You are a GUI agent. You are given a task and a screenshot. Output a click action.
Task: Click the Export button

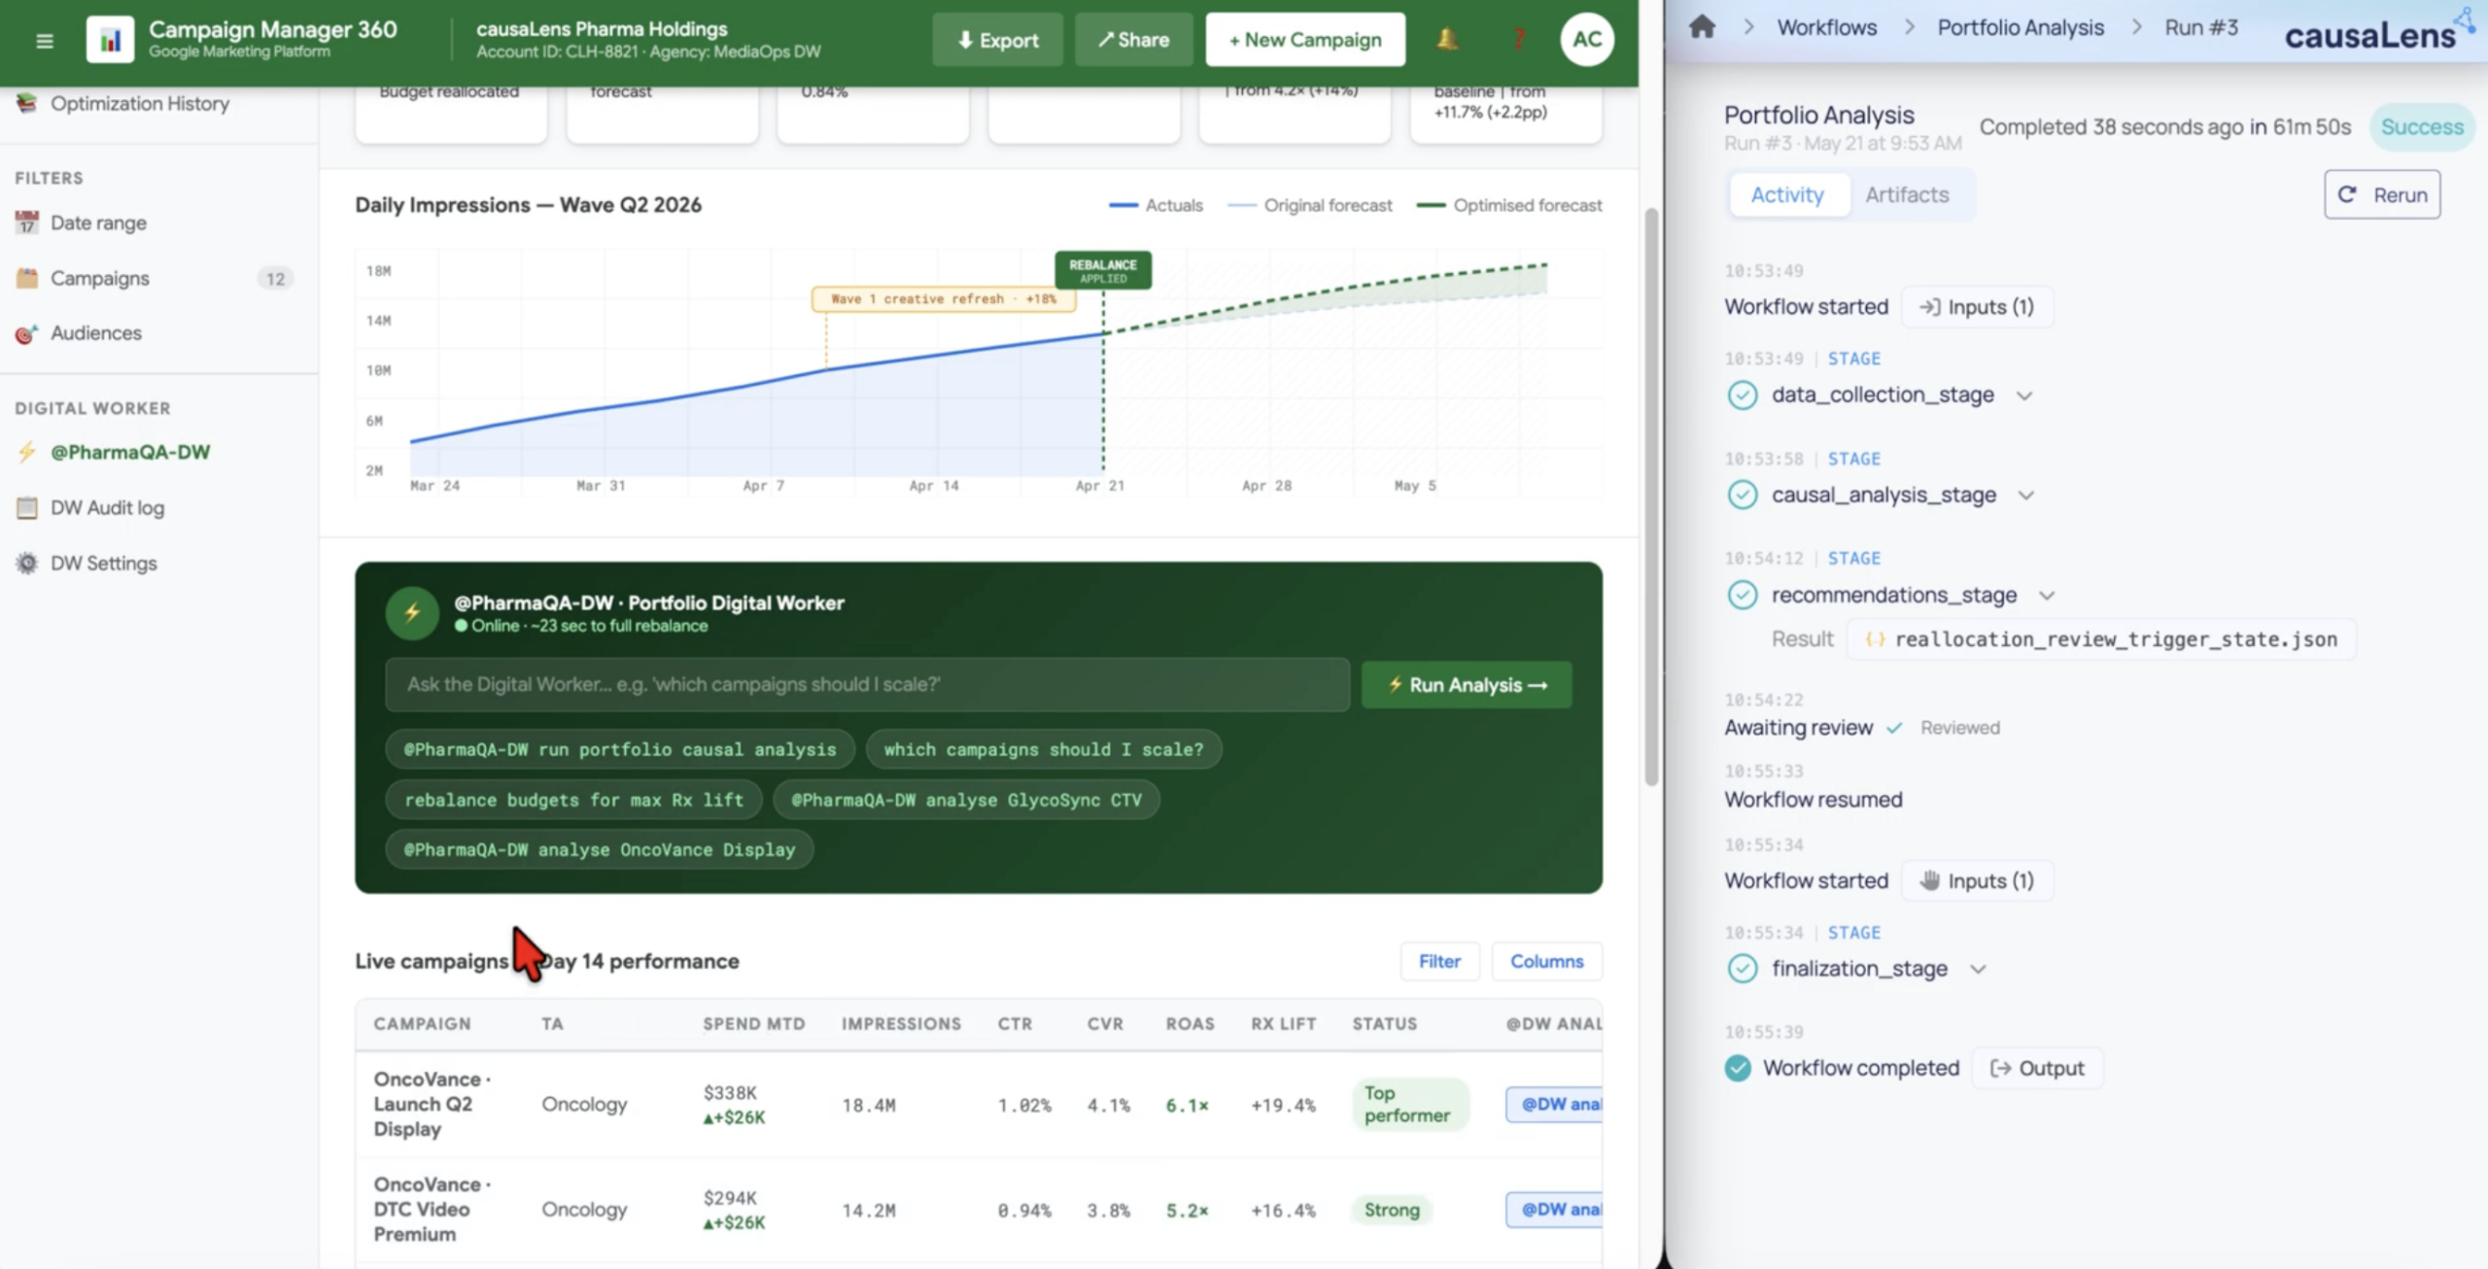click(997, 40)
